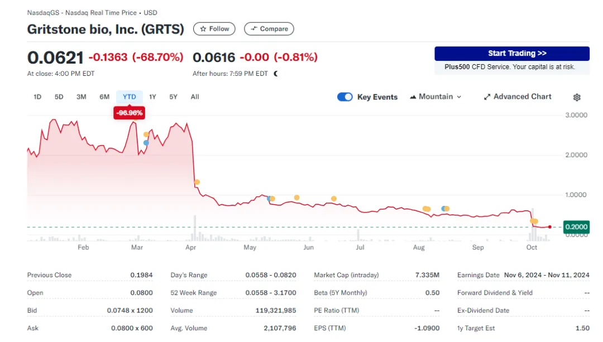603x342 pixels.
Task: Show the All time chart range
Action: point(195,97)
